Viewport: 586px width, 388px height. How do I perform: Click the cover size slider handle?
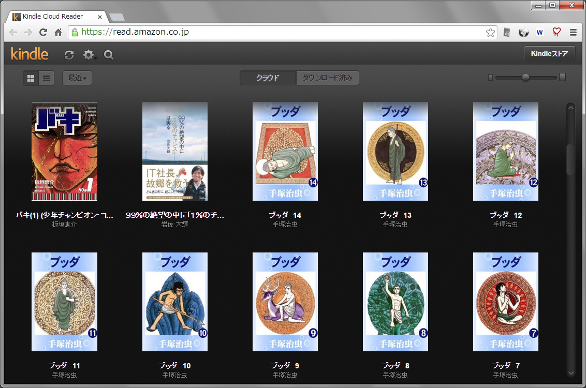point(525,78)
